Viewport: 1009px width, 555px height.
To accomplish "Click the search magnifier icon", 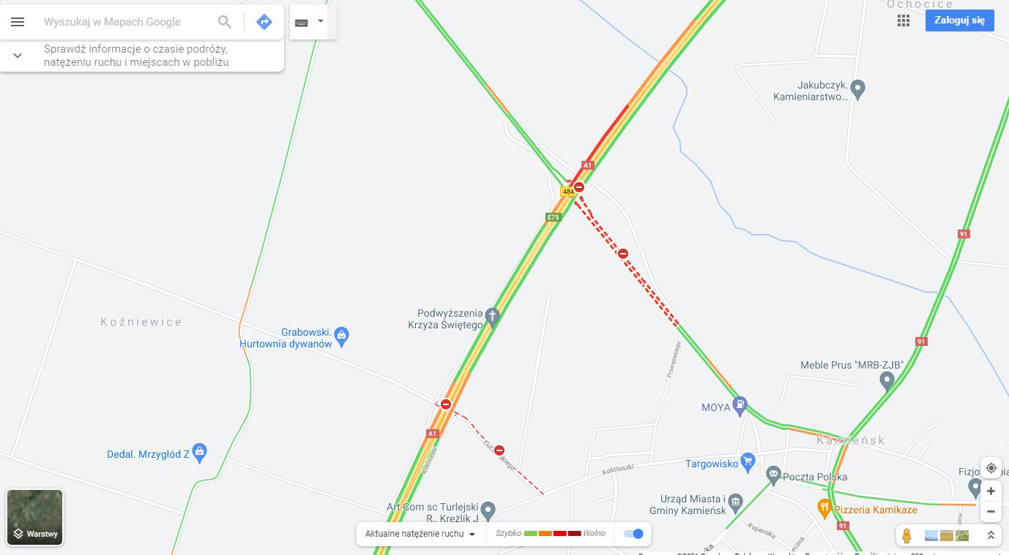I will click(225, 22).
